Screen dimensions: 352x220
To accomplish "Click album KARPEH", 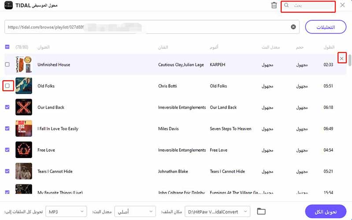I will pyautogui.click(x=218, y=65).
